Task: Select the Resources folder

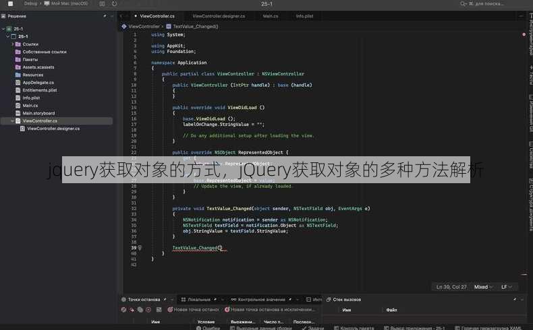Action: click(29, 75)
